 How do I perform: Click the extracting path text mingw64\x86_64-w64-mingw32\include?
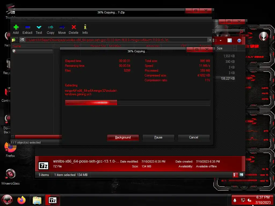(91, 91)
